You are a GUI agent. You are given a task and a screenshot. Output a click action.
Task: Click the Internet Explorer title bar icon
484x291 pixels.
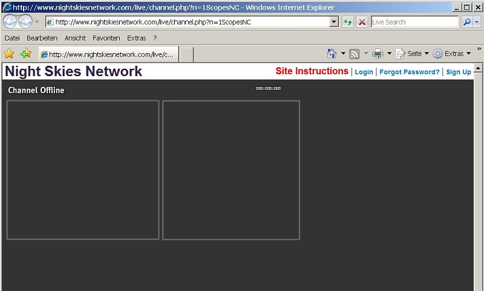point(7,7)
